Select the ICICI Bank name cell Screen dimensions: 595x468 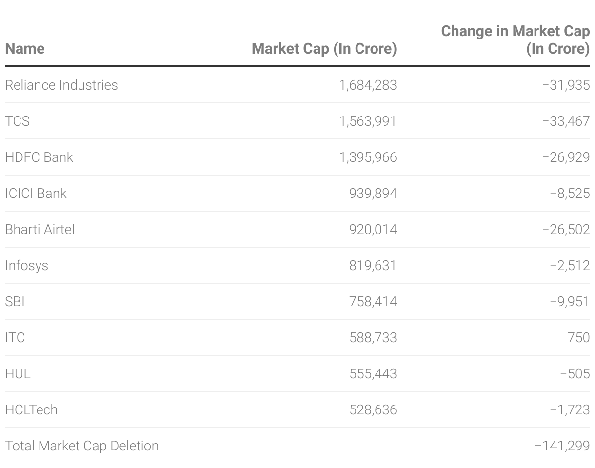pos(36,194)
